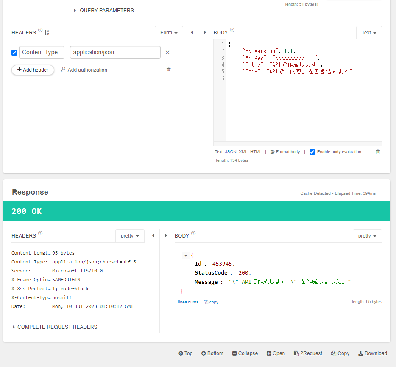Open help icon beside request HEADERS
Image resolution: width=396 pixels, height=367 pixels.
[x=40, y=30]
